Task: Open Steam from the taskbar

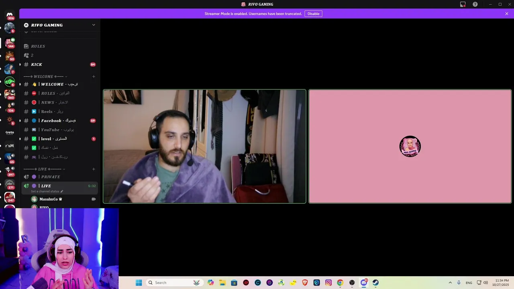Action: 375,283
